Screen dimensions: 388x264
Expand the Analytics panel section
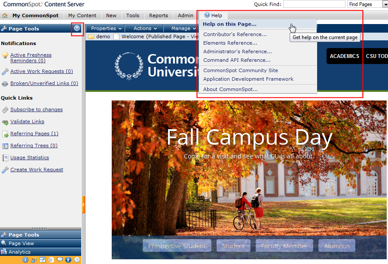pyautogui.click(x=40, y=252)
